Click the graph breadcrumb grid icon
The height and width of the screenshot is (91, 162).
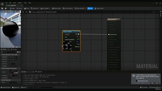(x=30, y=12)
